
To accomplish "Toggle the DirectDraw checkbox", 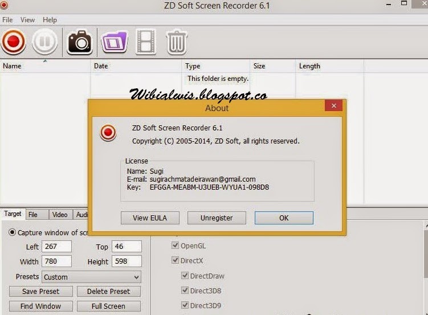I will pos(185,276).
